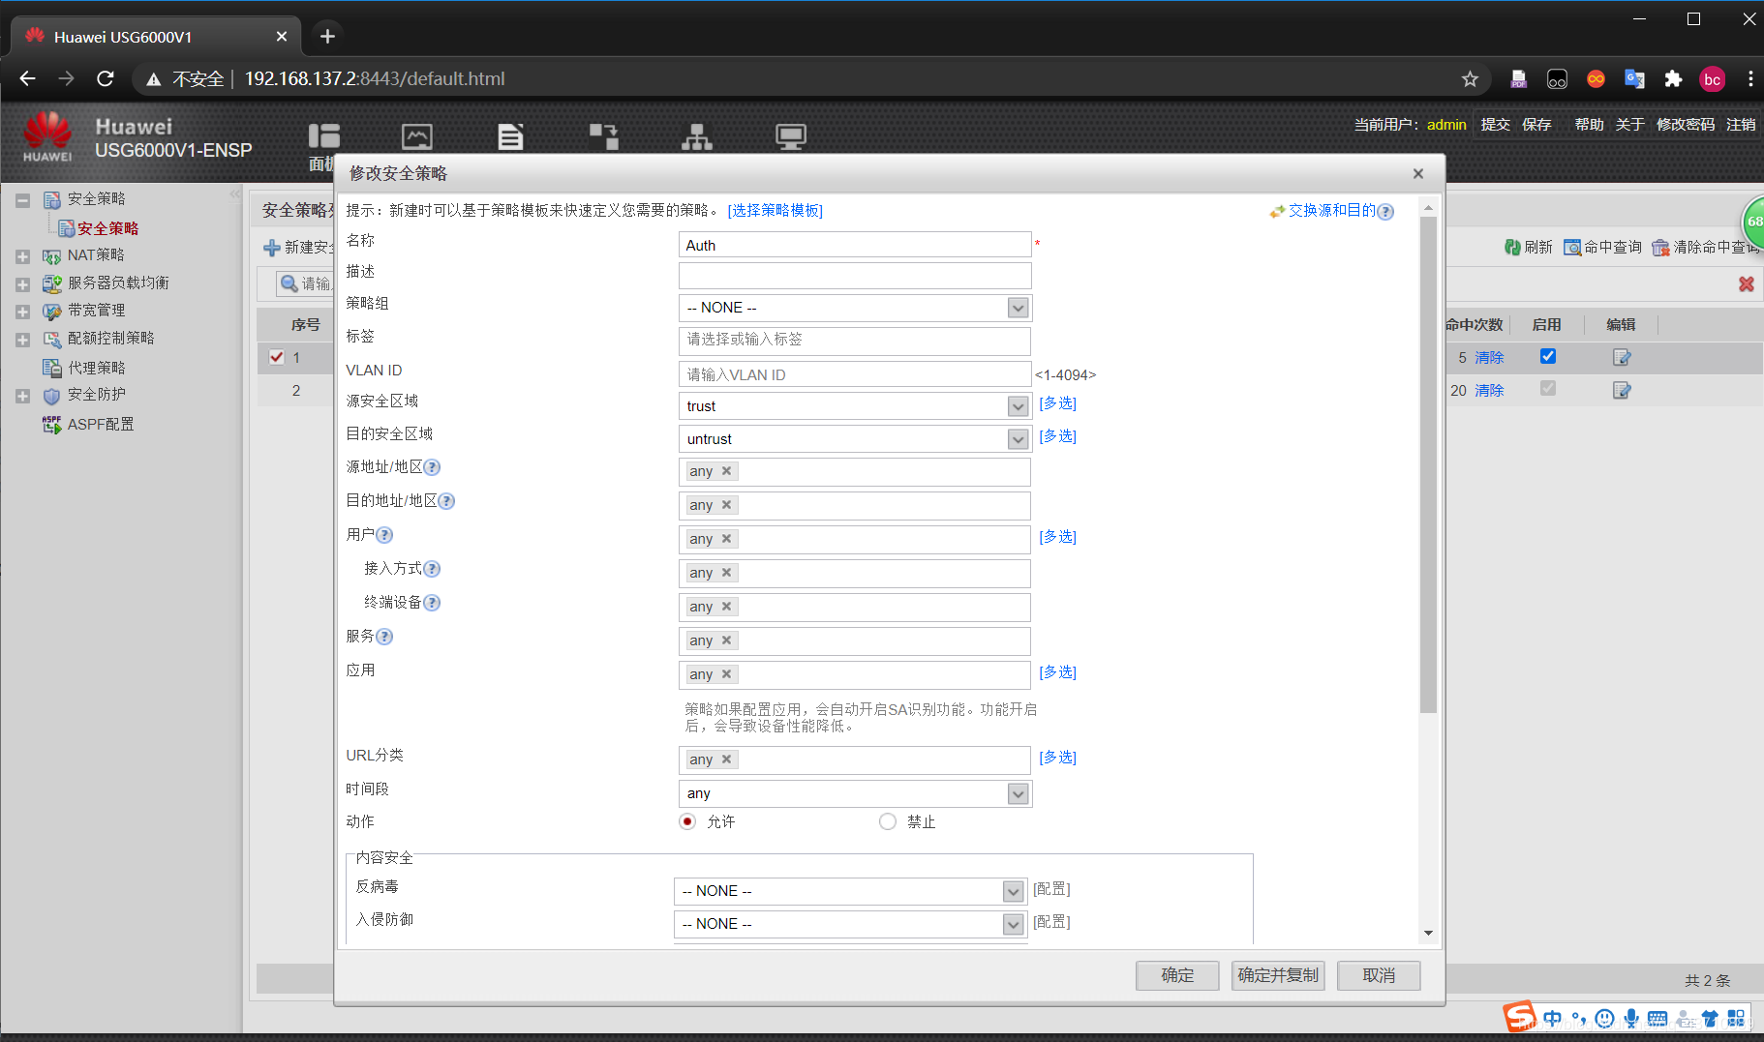This screenshot has height=1042, width=1764.
Task: Reload the browser page
Action: [106, 79]
